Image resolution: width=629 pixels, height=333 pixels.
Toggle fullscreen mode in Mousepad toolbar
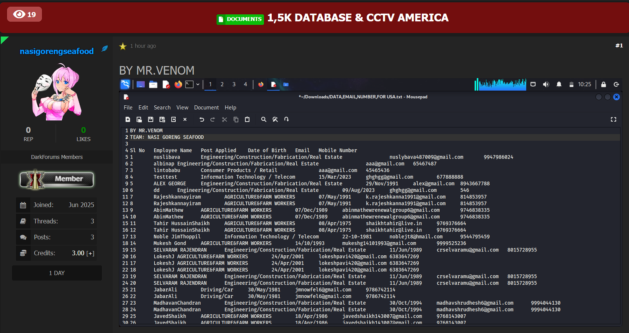(x=613, y=120)
